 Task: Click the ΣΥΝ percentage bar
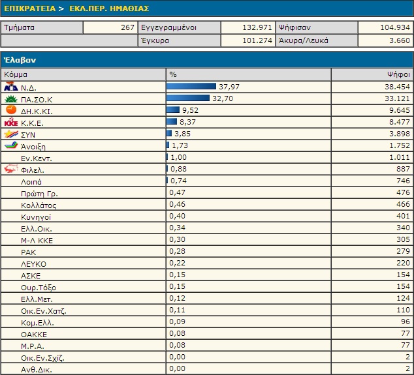point(169,133)
